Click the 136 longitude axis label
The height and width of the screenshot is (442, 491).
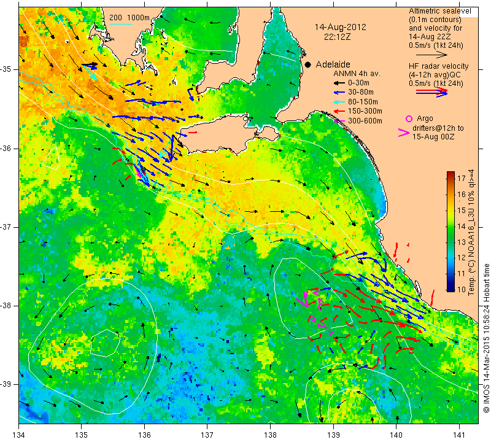pos(145,435)
